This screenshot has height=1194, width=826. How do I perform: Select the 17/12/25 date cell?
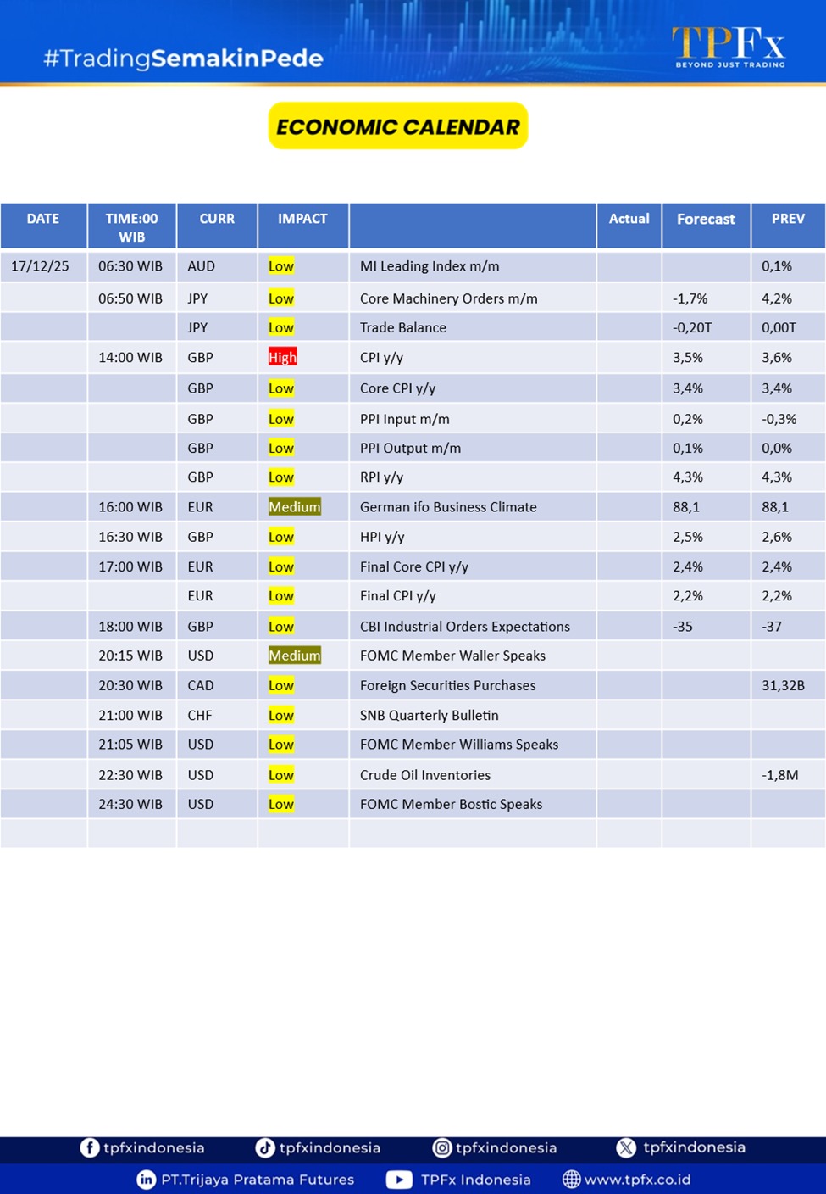pyautogui.click(x=41, y=266)
